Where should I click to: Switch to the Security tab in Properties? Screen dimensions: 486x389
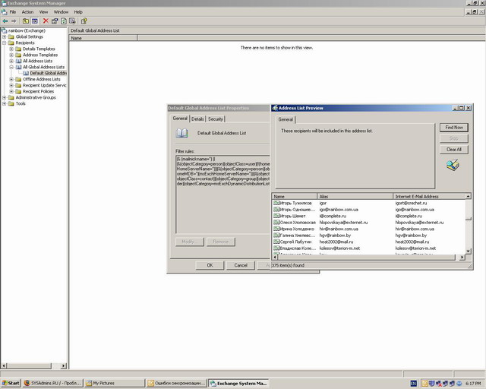click(x=216, y=119)
